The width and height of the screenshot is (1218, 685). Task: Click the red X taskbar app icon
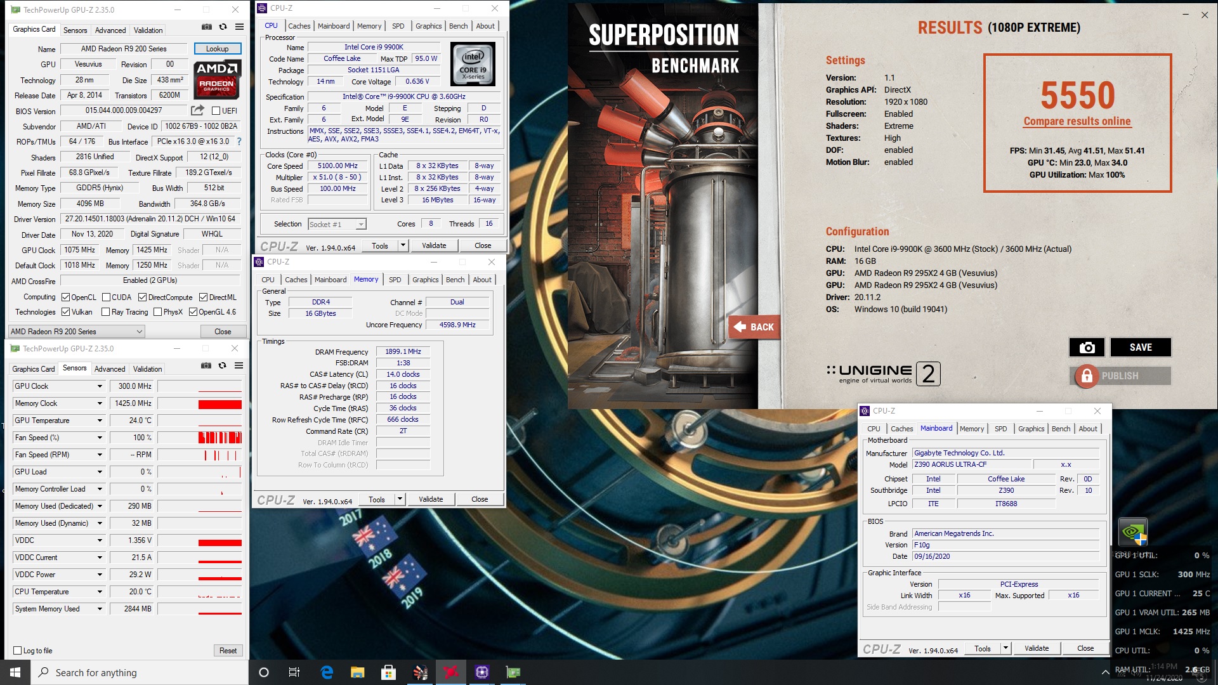pyautogui.click(x=451, y=672)
